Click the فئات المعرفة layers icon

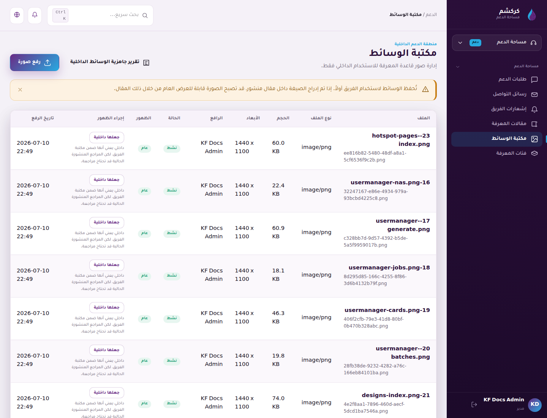pos(534,153)
